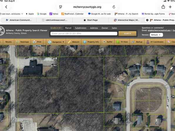Open the Buffer tool

107,42
